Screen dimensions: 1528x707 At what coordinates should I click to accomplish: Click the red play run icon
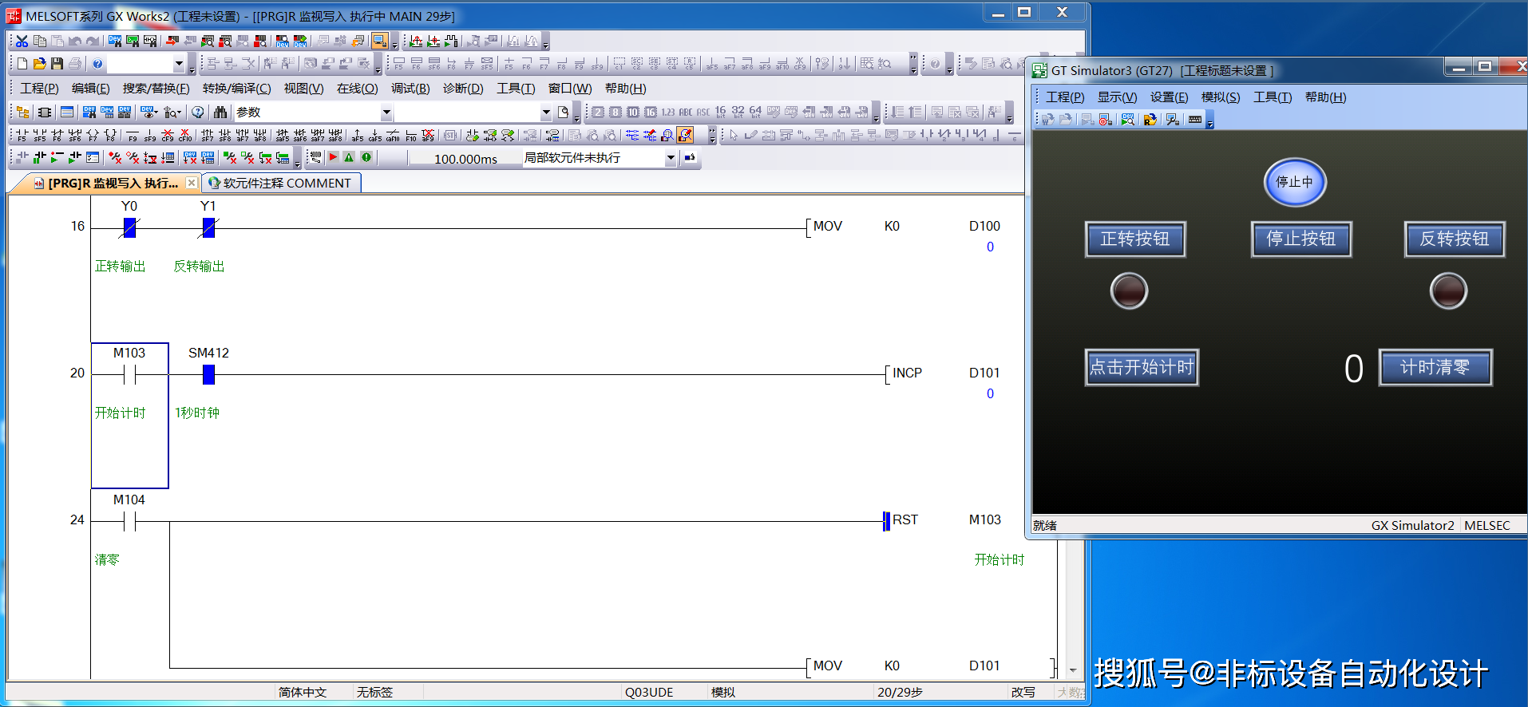(x=333, y=157)
